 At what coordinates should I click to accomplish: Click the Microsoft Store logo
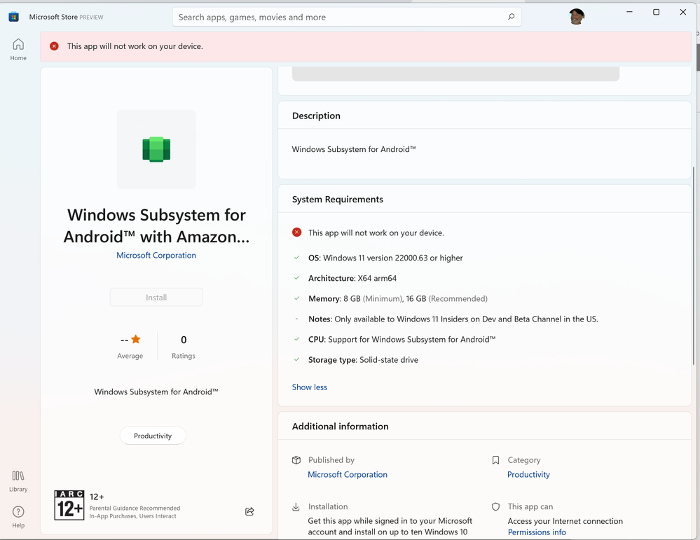pyautogui.click(x=13, y=15)
